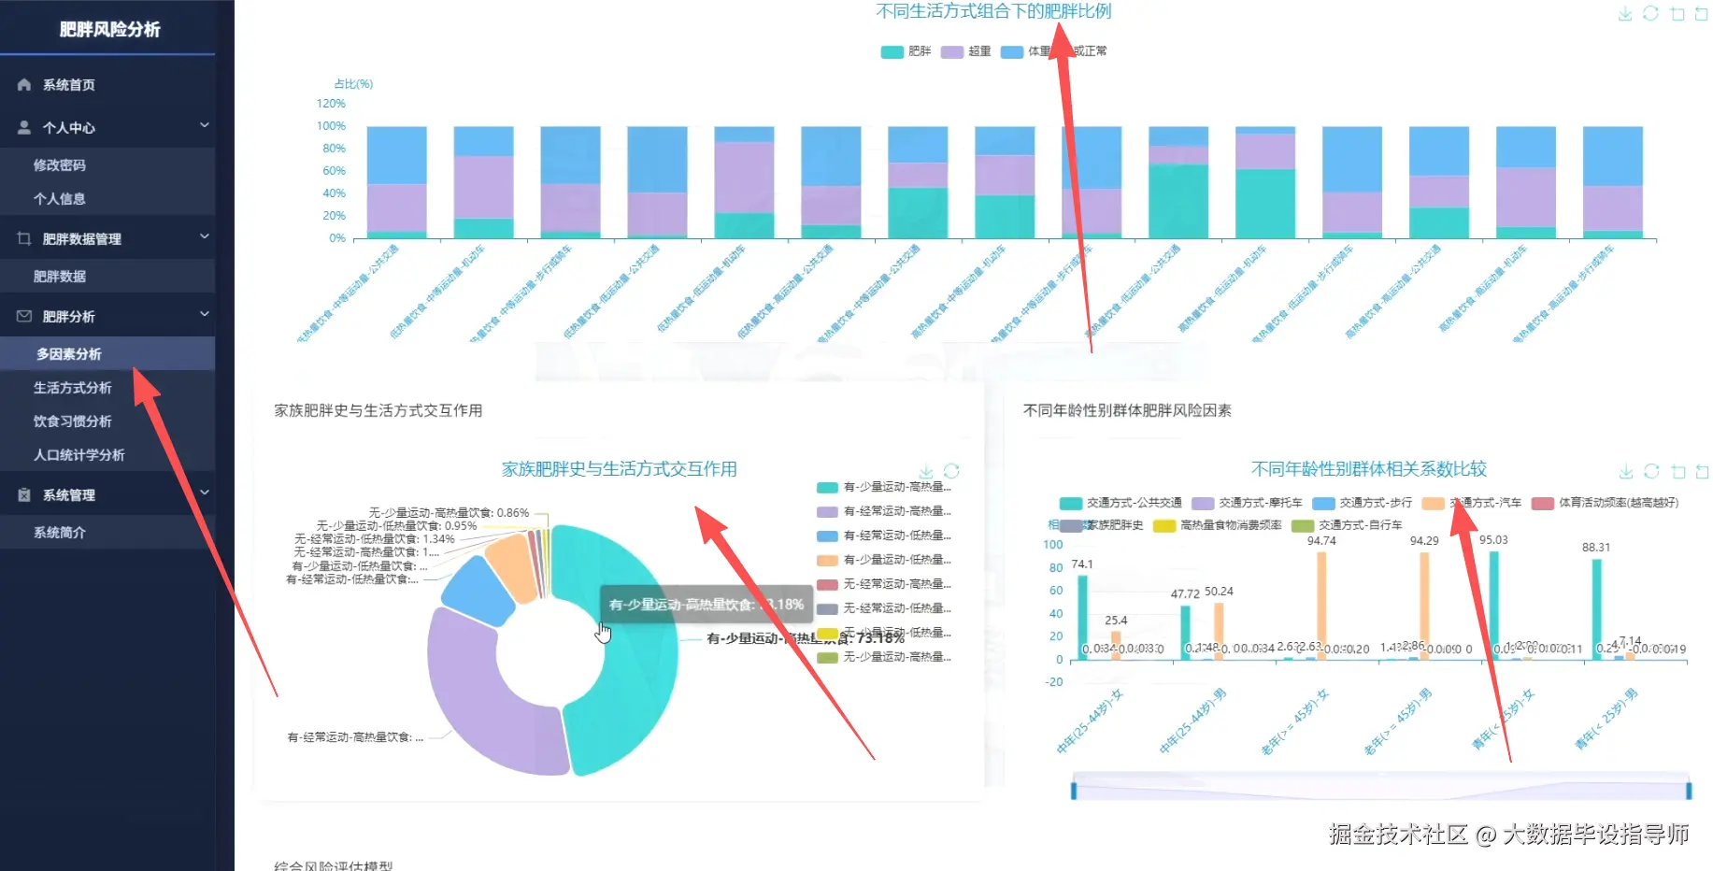Image resolution: width=1713 pixels, height=871 pixels.
Task: Toggle 交通方式-自行车 series in the legend
Action: pyautogui.click(x=1347, y=525)
